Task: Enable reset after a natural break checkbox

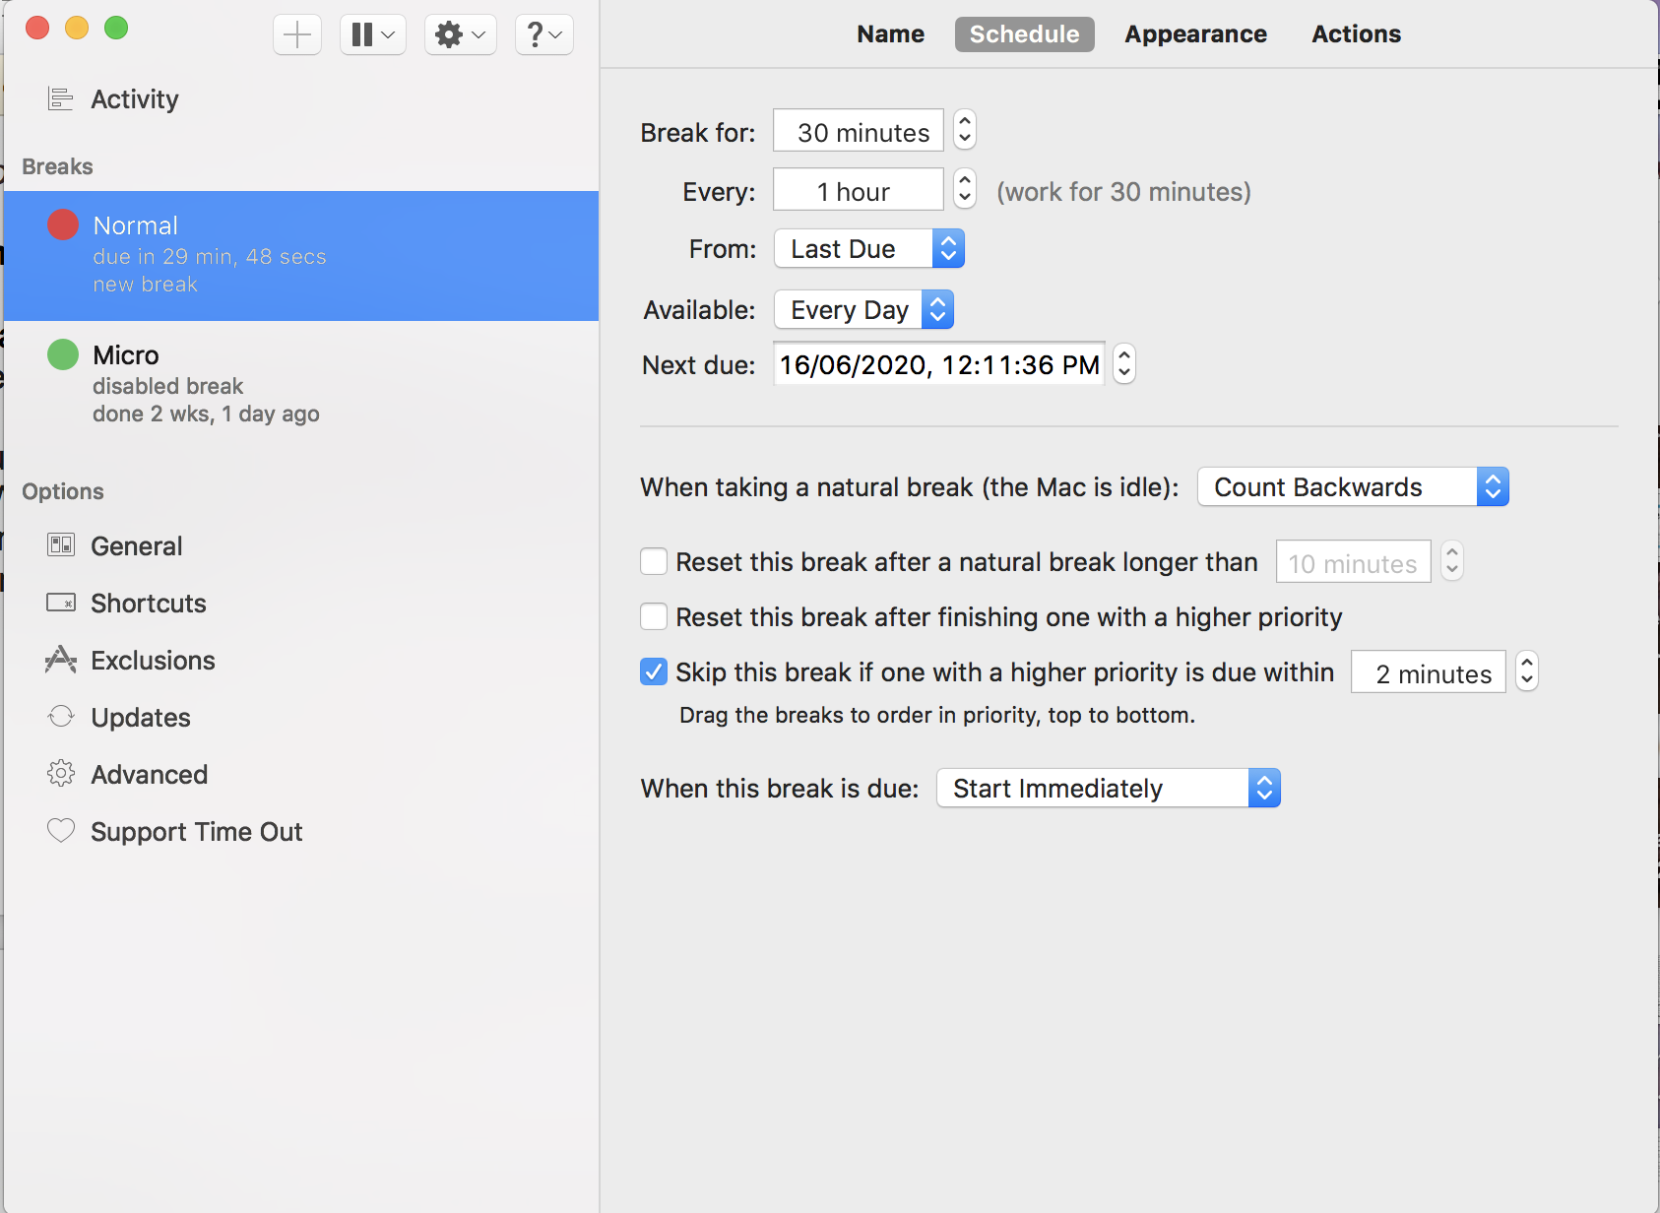Action: 654,561
